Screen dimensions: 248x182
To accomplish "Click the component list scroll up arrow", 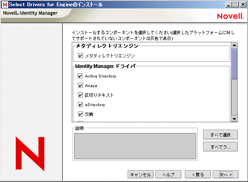I will pyautogui.click(x=234, y=46).
